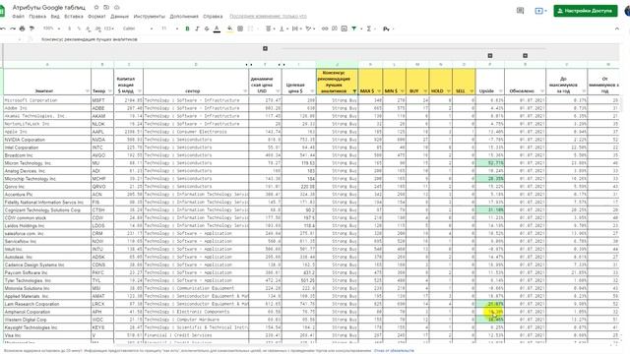
Task: Open the input tools dropdown
Action: click(x=388, y=29)
